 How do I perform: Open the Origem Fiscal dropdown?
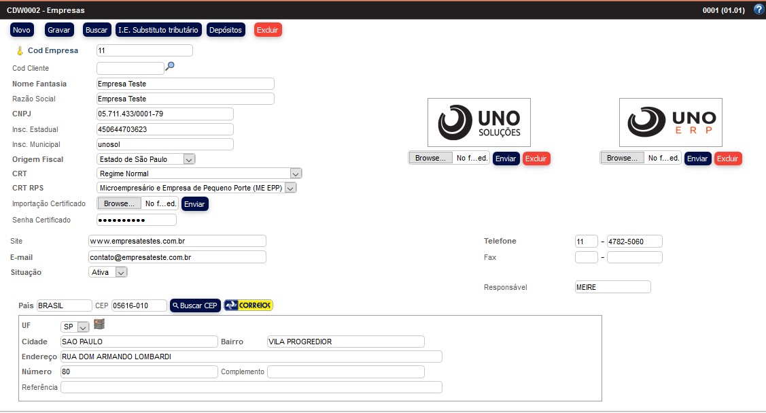[x=146, y=159]
